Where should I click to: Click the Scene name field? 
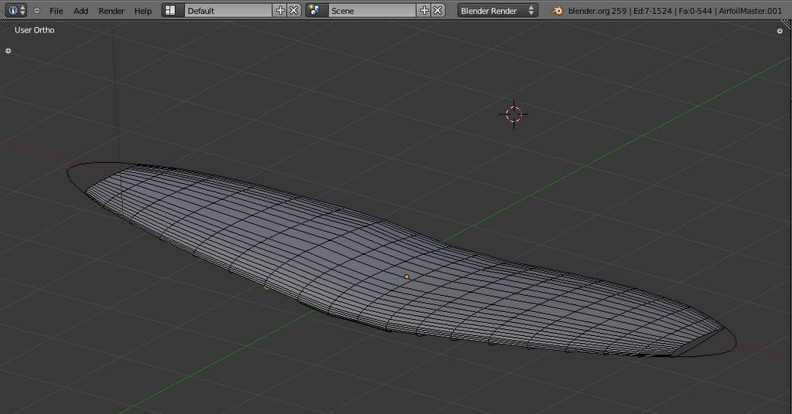(x=372, y=10)
